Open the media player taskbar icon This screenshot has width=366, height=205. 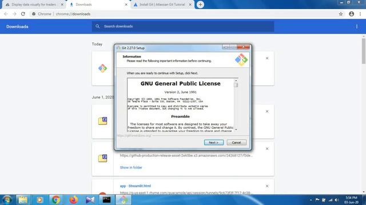click(39, 200)
